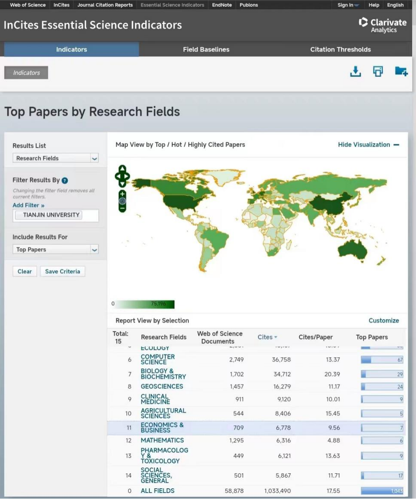Image resolution: width=416 pixels, height=499 pixels.
Task: Click the Save Criteria button
Action: pos(62,271)
